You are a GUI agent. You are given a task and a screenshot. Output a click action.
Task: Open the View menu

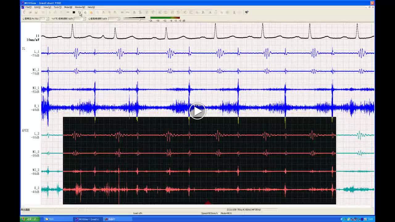[47, 7]
